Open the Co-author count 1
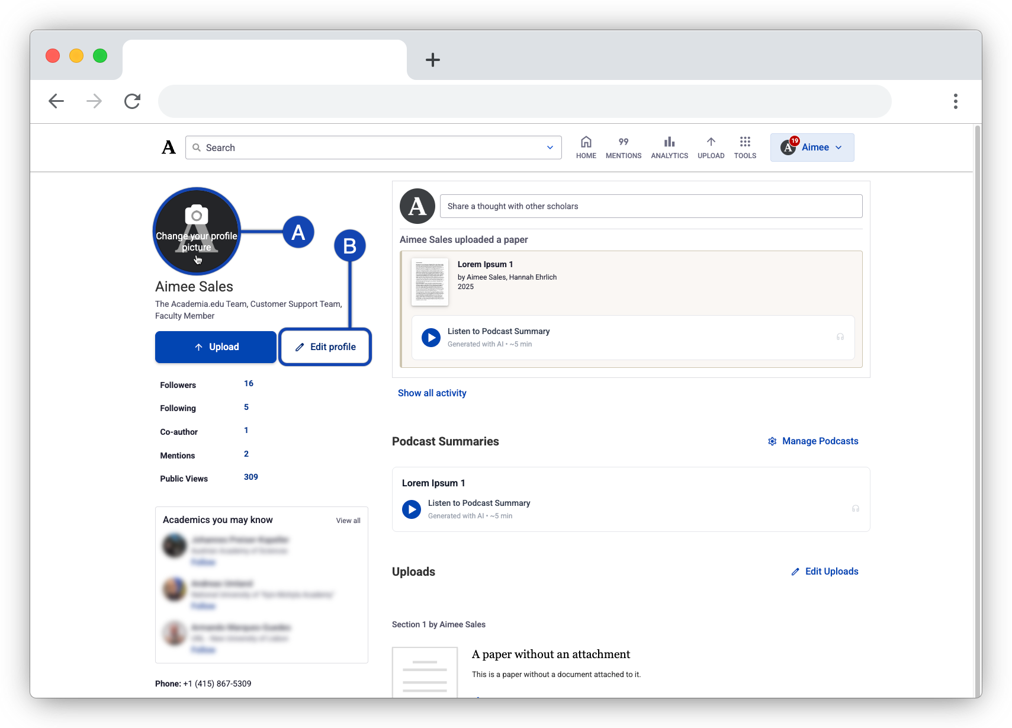The image size is (1012, 728). [246, 431]
